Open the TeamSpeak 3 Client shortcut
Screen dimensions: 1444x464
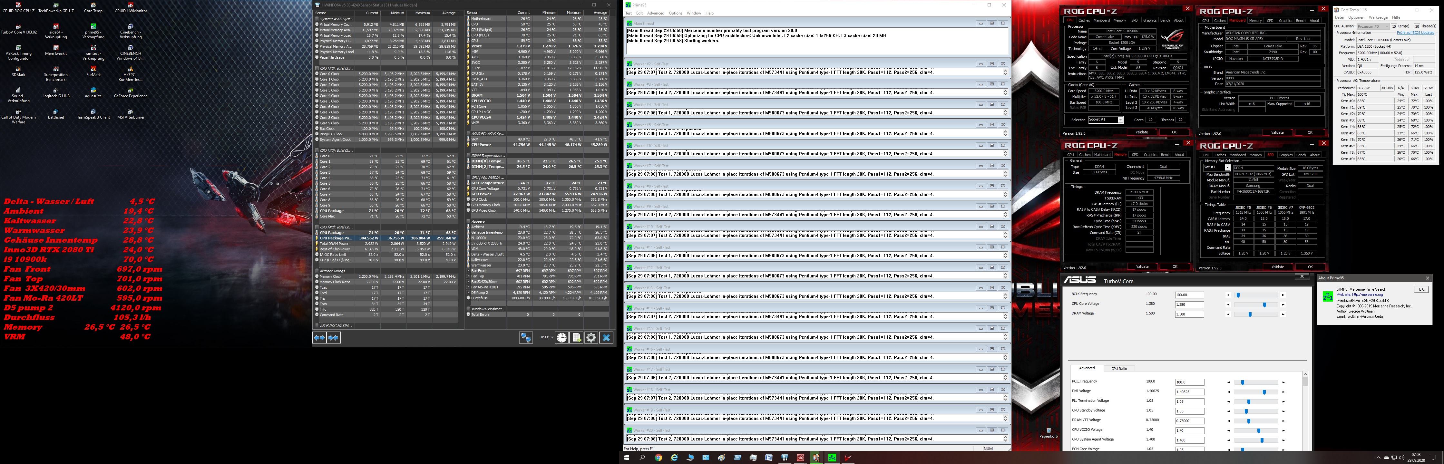tap(93, 114)
